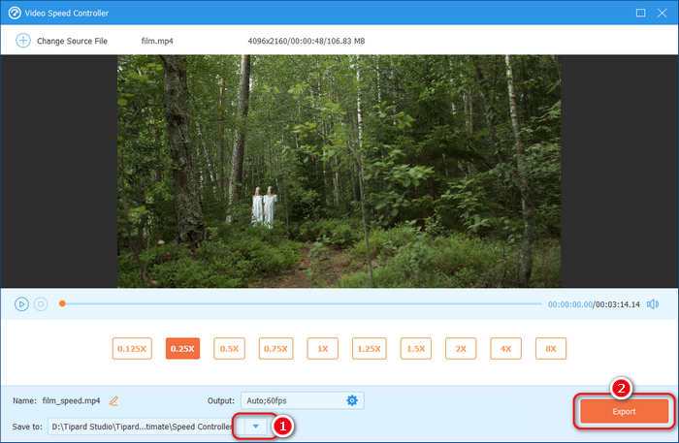This screenshot has width=679, height=443.
Task: Choose the 1.25X speed option
Action: [369, 349]
